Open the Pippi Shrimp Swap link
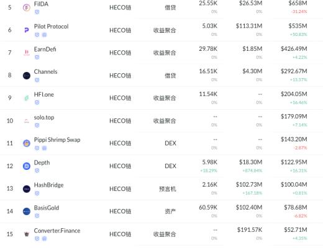 click(x=57, y=140)
